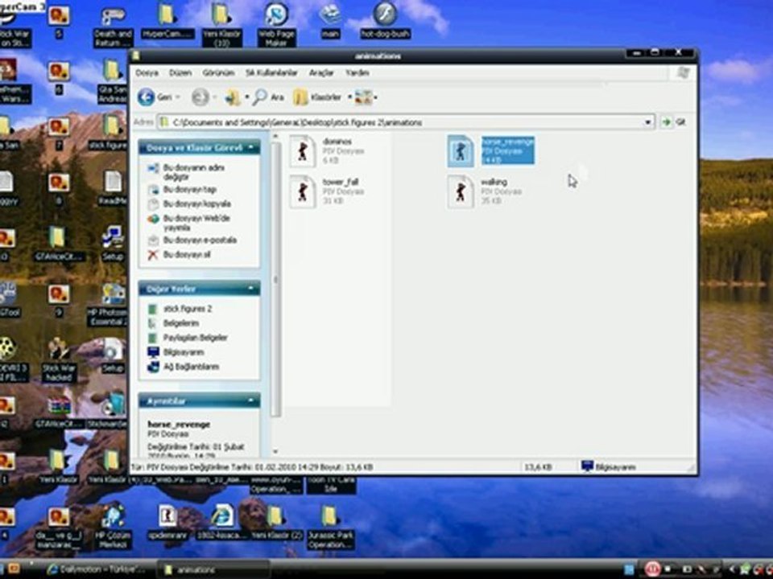Open the forward history dropdown arrow
773x579 pixels.
[x=215, y=97]
